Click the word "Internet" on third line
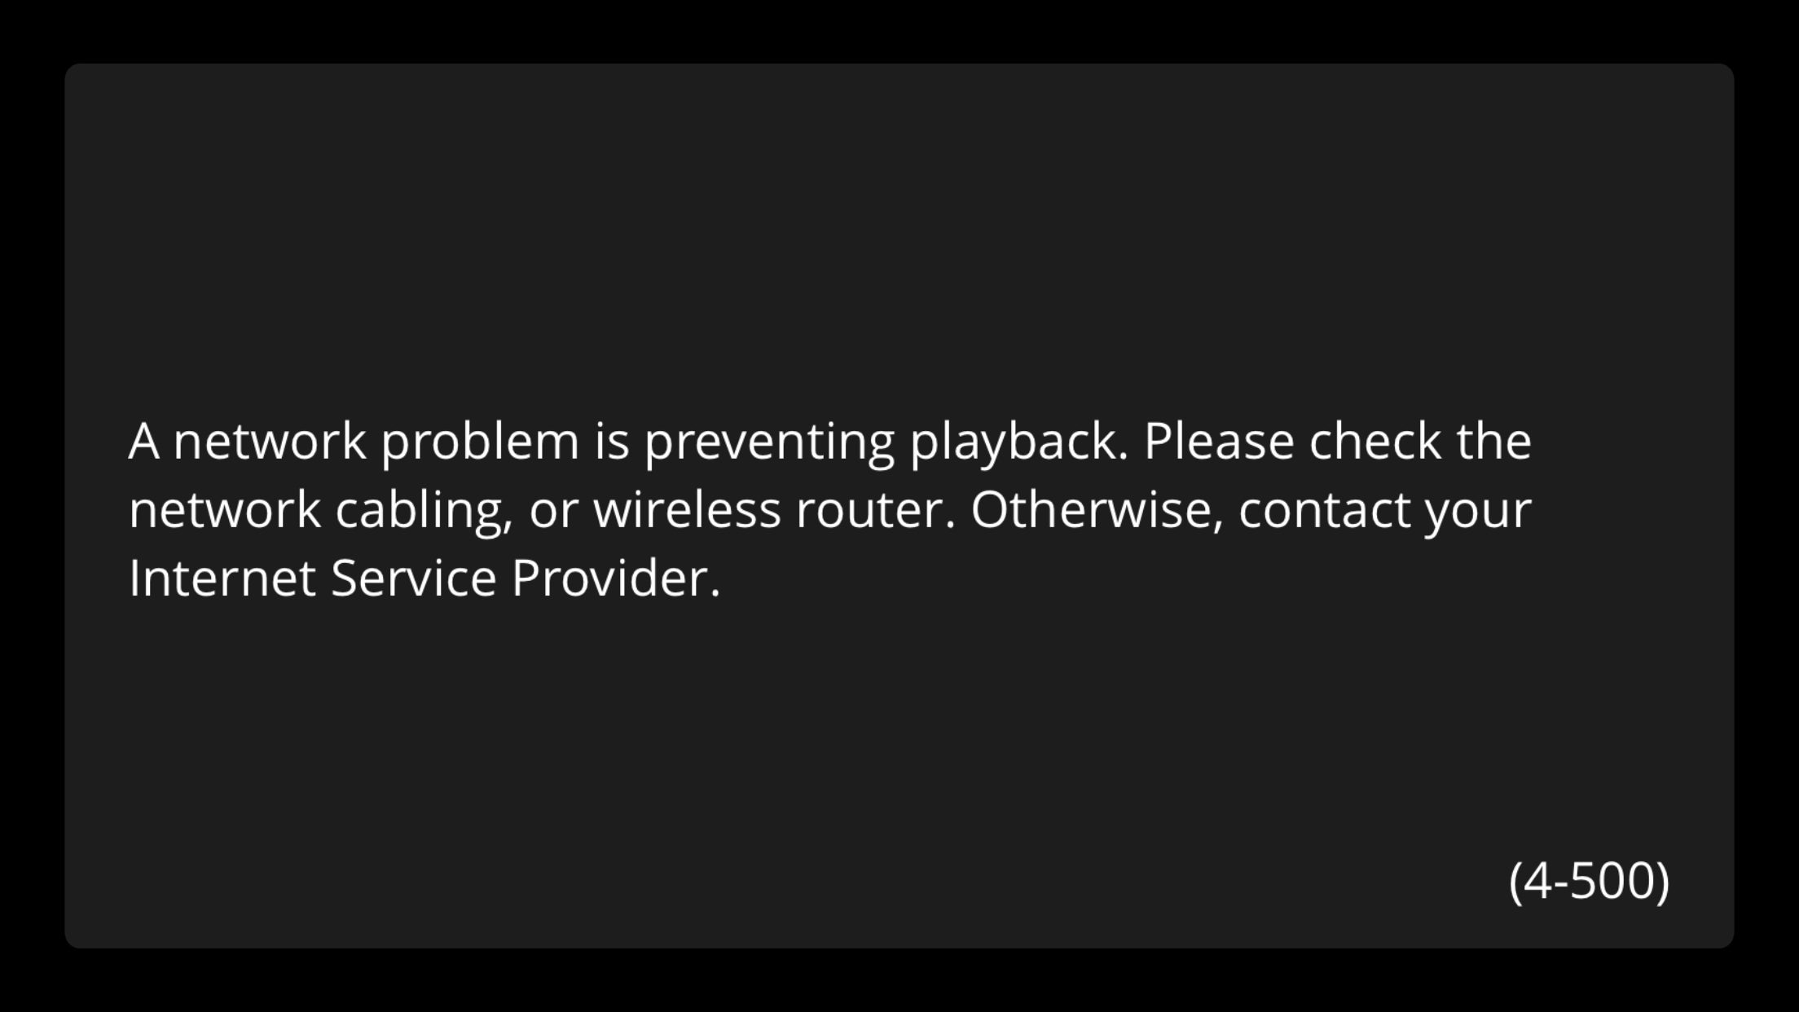The image size is (1799, 1012). click(x=222, y=578)
